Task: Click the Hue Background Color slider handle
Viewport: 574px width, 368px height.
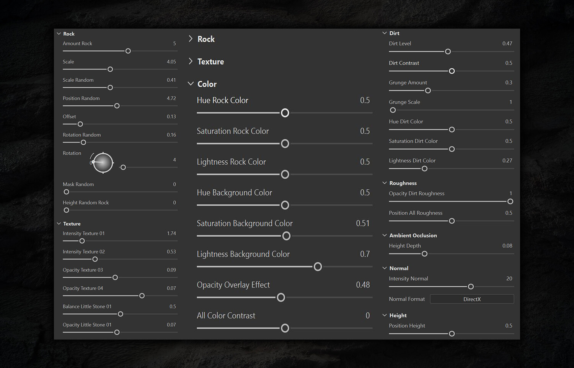Action: (285, 205)
